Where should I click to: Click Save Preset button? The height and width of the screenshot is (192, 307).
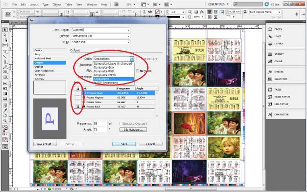click(x=45, y=144)
